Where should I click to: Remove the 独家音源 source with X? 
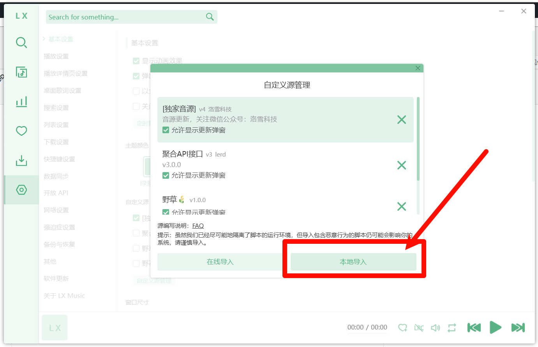pyautogui.click(x=401, y=120)
